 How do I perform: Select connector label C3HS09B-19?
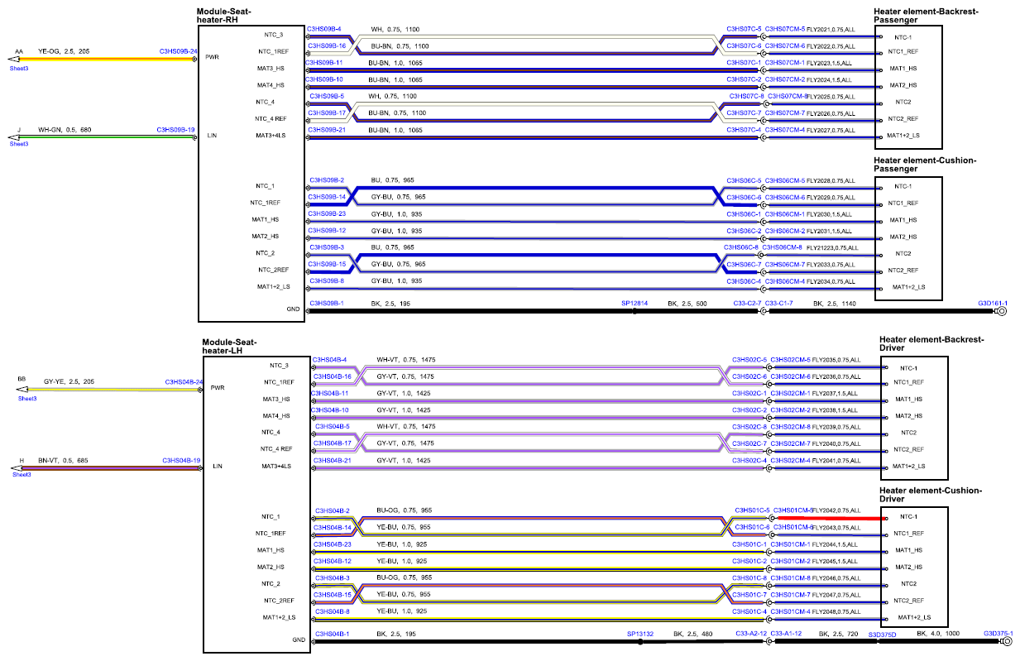coord(176,130)
